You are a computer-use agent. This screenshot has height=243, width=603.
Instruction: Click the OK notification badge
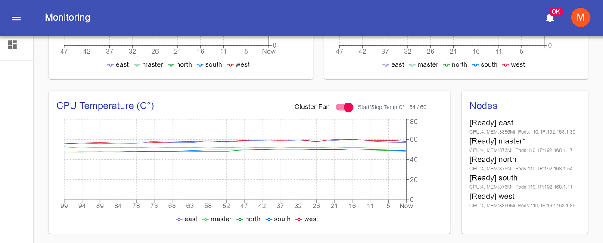click(556, 12)
